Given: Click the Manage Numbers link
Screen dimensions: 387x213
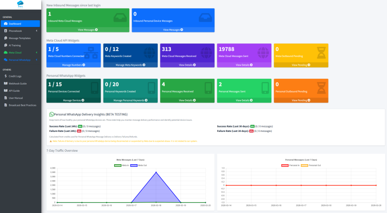Looking at the screenshot, I should point(74,64).
